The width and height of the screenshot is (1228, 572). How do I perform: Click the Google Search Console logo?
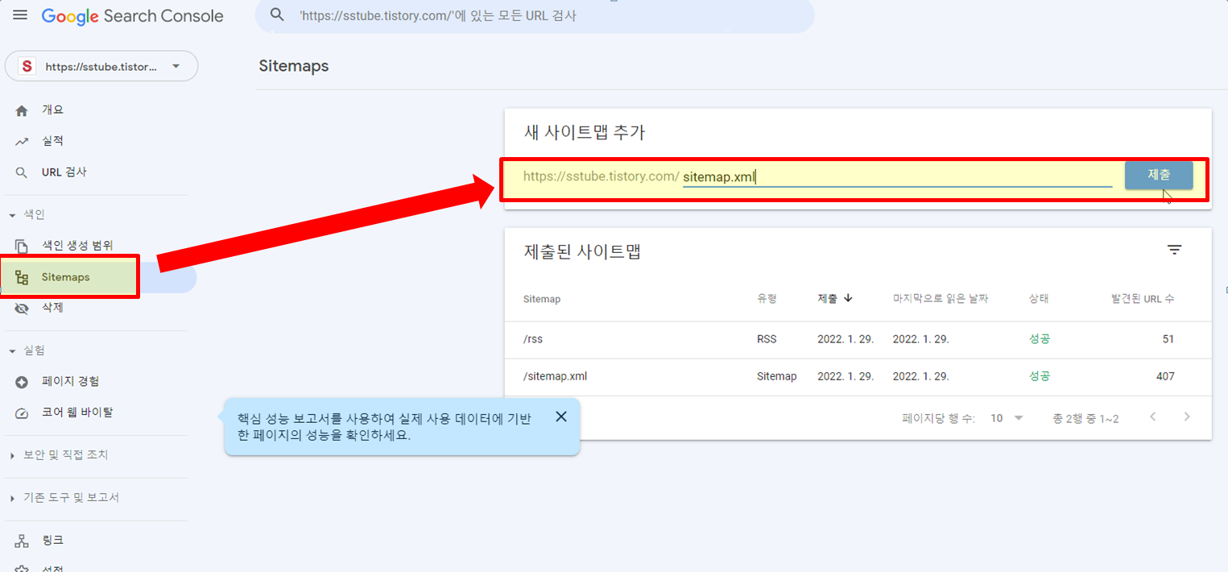coord(133,16)
